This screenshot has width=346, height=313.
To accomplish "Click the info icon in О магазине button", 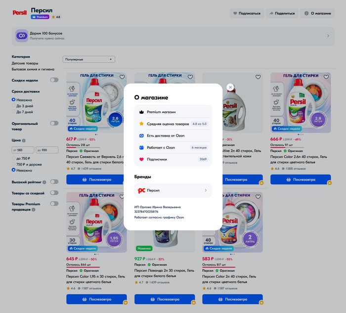I will pos(306,13).
